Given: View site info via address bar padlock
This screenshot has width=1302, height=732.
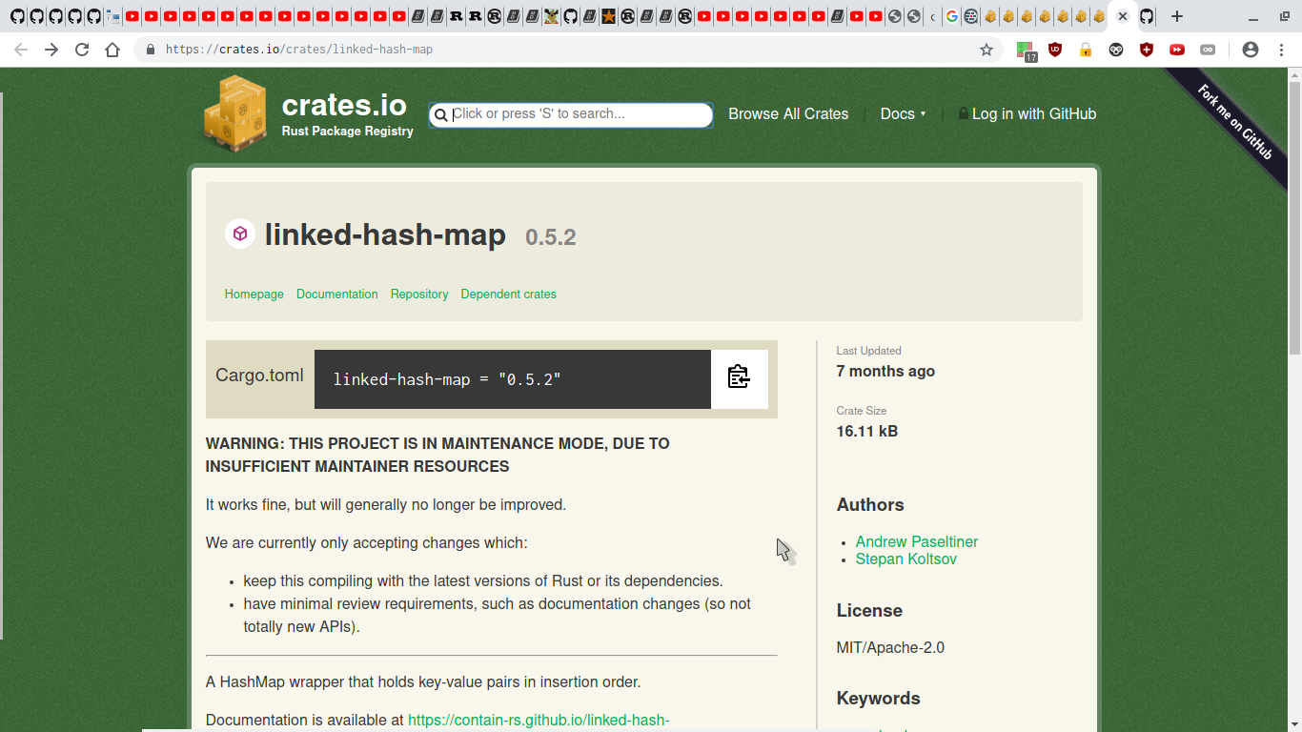Looking at the screenshot, I should point(150,50).
